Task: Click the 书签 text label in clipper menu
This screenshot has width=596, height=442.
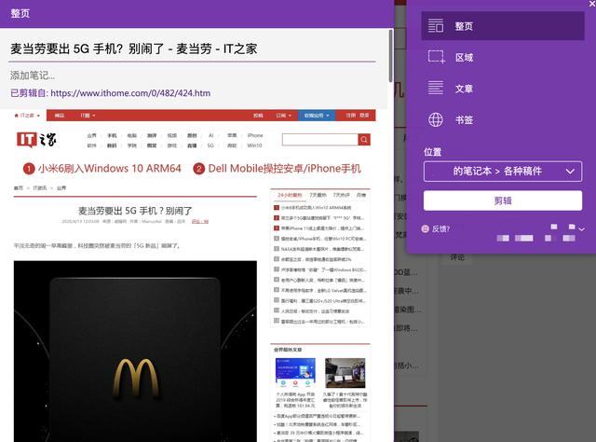Action: tap(464, 120)
